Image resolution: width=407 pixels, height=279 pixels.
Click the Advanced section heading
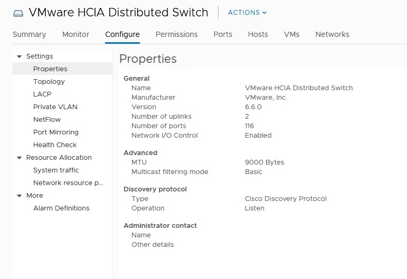click(x=140, y=153)
